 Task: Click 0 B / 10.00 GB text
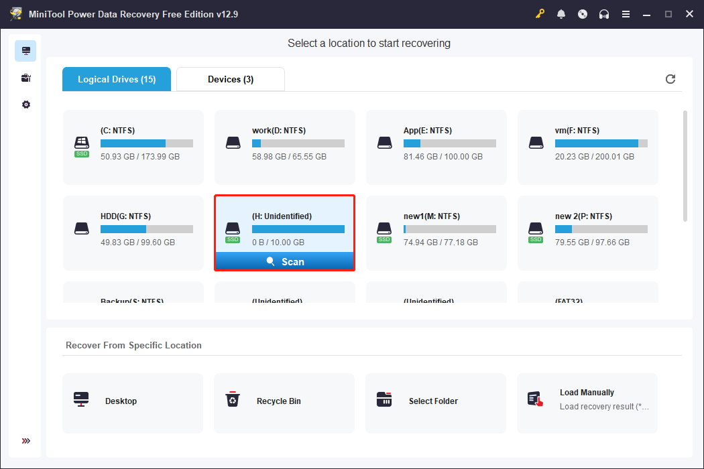point(278,243)
